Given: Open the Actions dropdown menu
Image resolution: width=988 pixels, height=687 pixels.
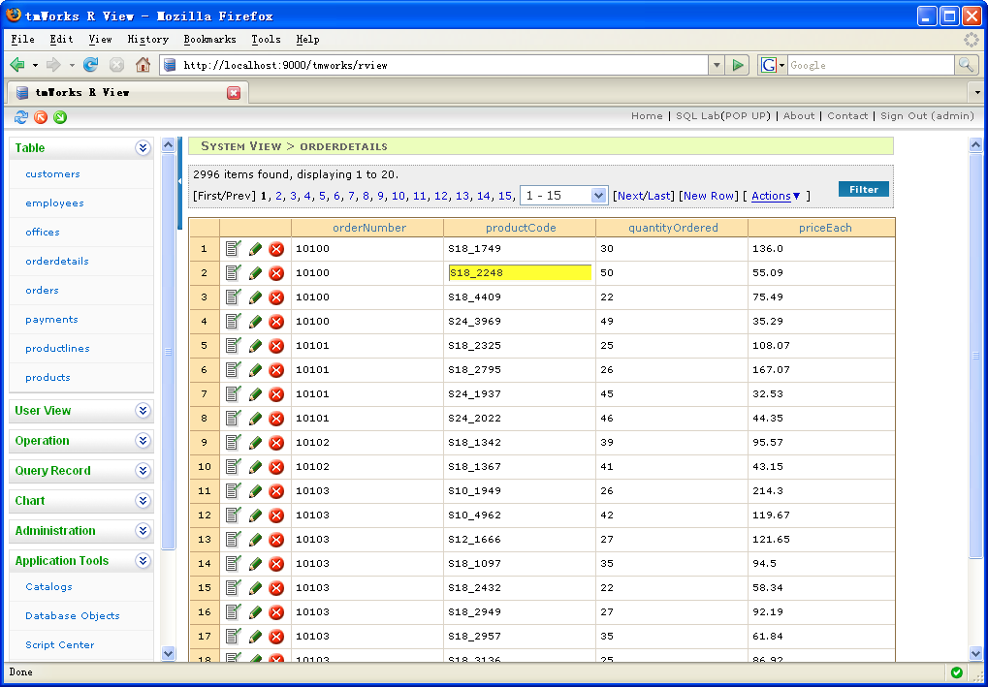Looking at the screenshot, I should coord(776,196).
